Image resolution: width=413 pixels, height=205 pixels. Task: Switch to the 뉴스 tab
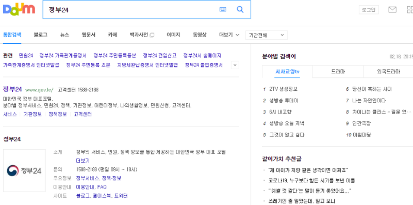click(x=64, y=35)
